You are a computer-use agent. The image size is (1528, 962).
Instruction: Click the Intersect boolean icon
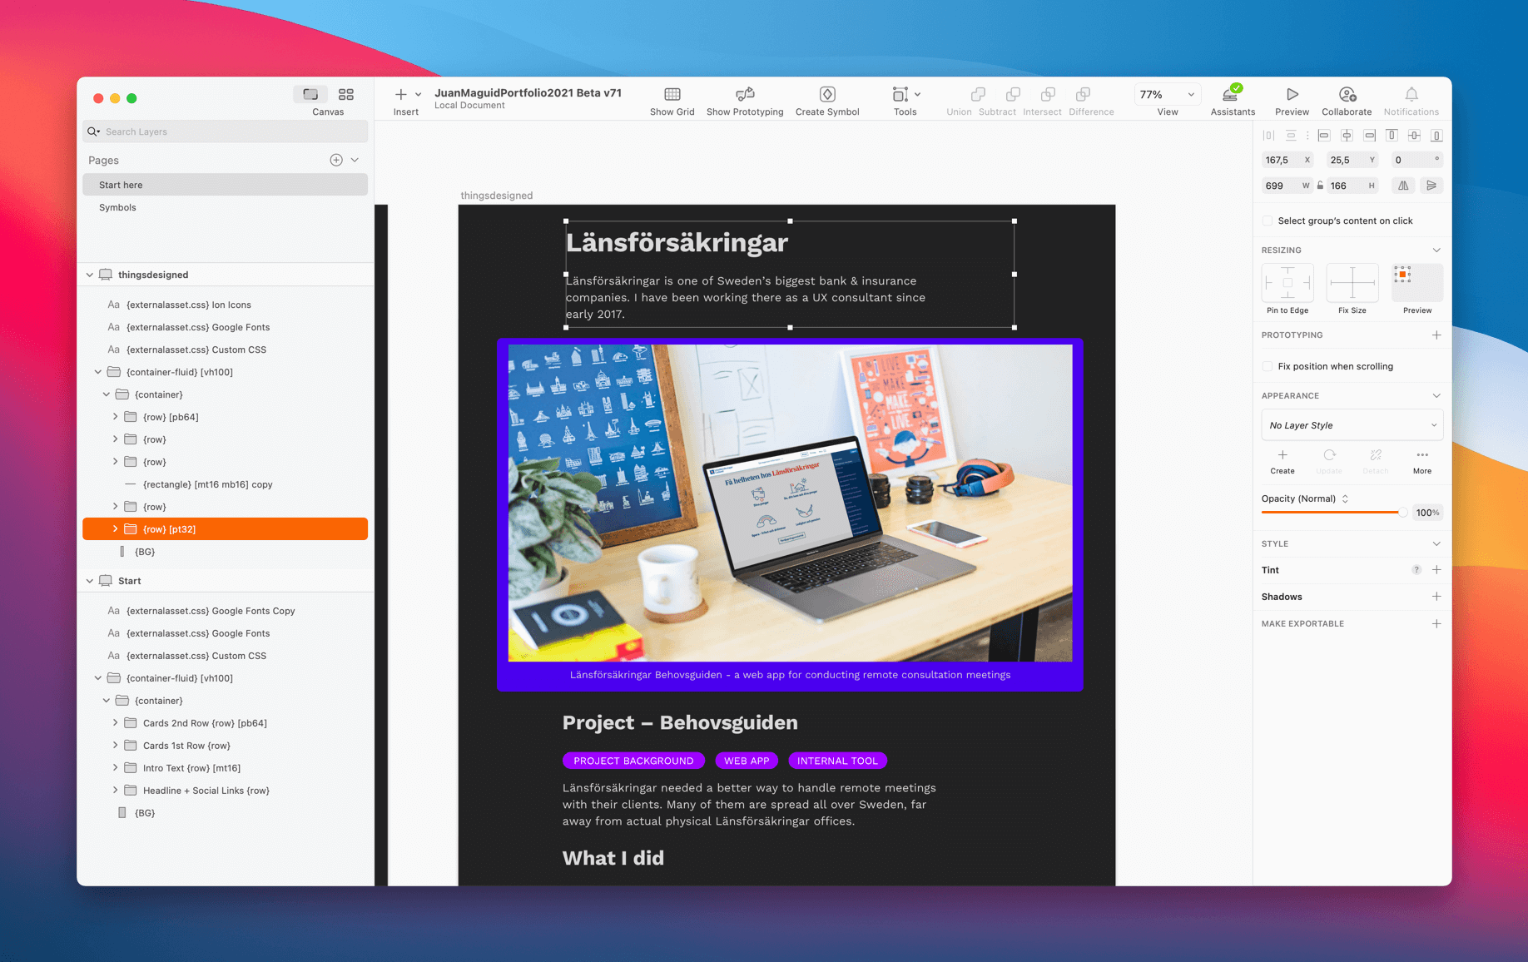[x=1048, y=94]
